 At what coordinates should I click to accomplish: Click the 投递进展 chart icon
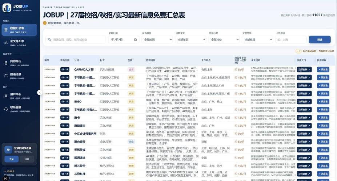click(x=6, y=76)
